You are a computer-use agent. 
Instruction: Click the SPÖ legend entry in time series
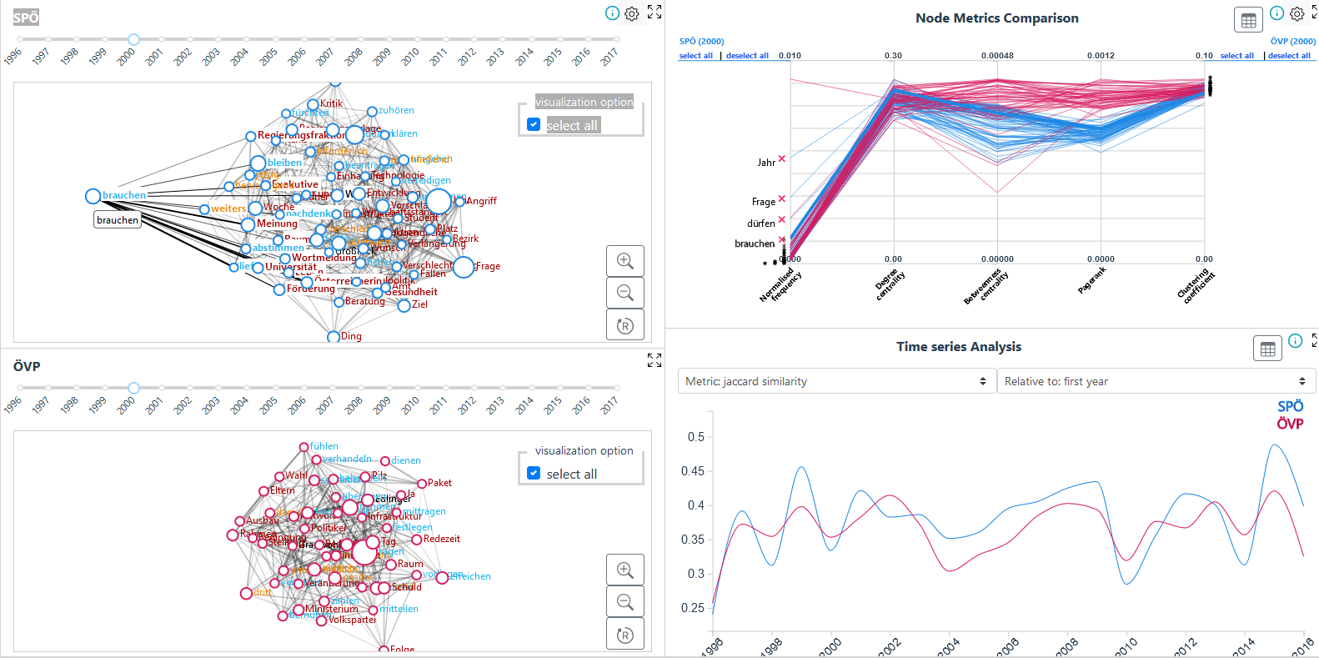1291,406
